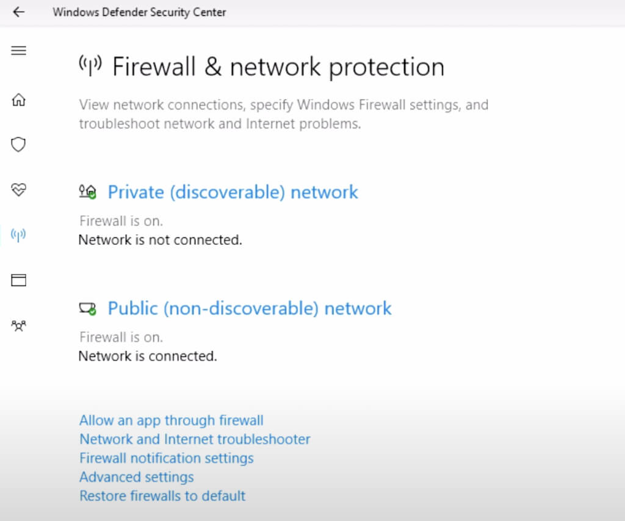Click the Public network status icon
The image size is (625, 521).
tap(88, 309)
